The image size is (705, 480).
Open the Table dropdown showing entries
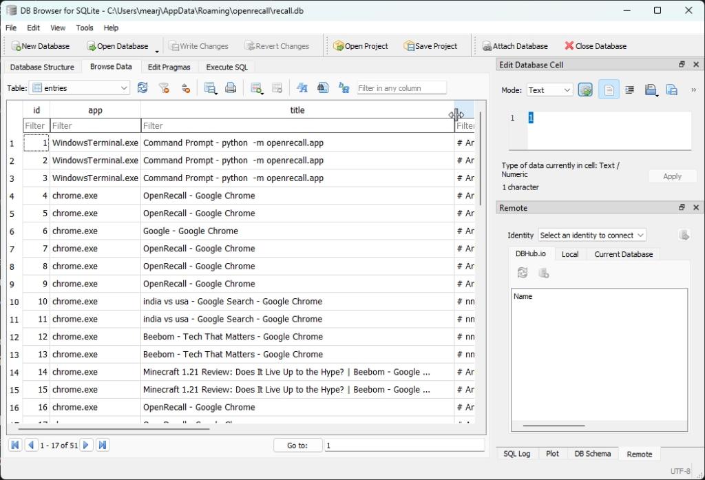(x=80, y=87)
